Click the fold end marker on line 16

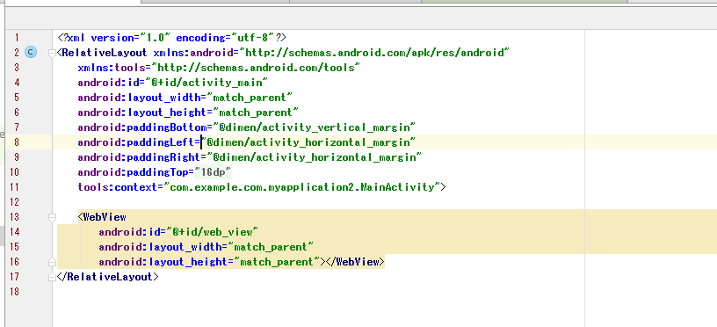[52, 262]
